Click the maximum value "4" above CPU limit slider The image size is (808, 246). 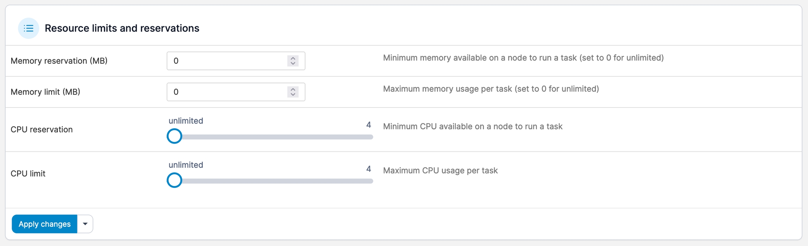(369, 169)
